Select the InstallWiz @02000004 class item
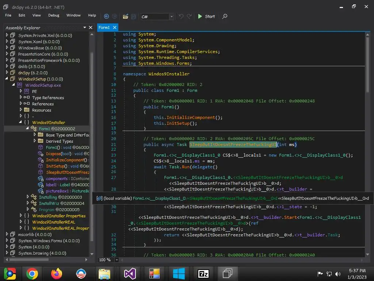This screenshot has height=281, width=374. pyautogui.click(x=61, y=203)
